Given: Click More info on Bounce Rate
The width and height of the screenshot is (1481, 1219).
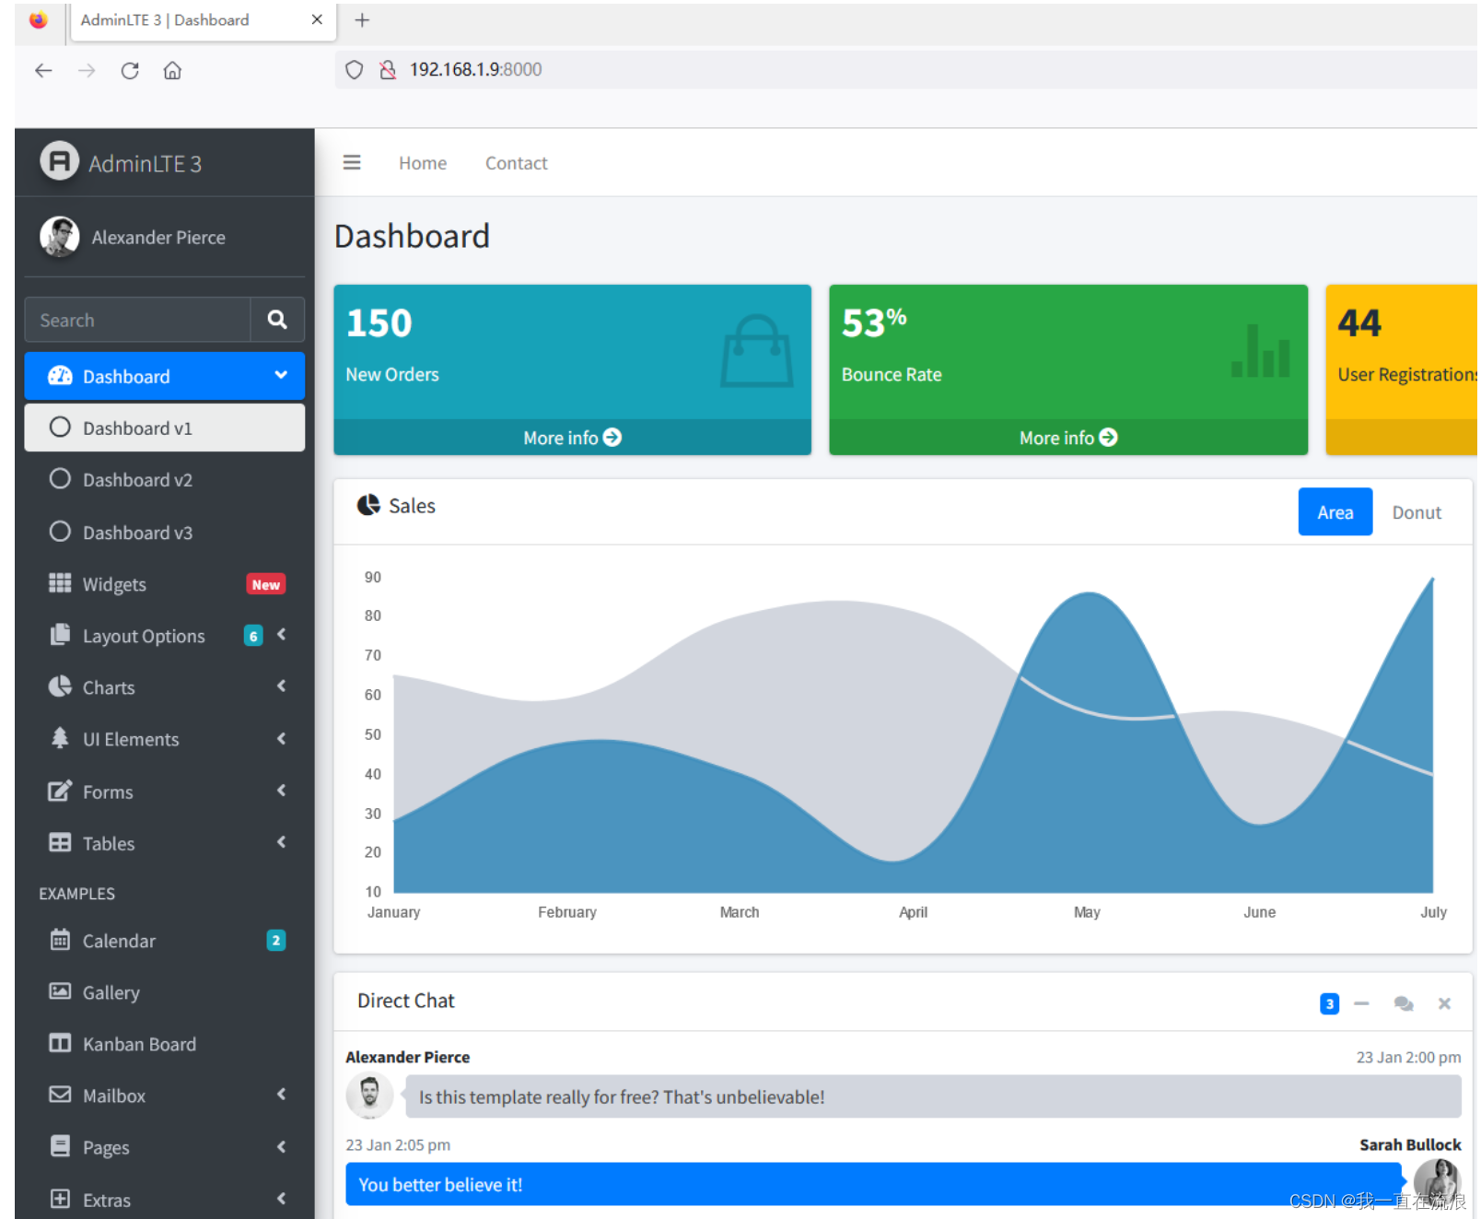Looking at the screenshot, I should pos(1067,437).
